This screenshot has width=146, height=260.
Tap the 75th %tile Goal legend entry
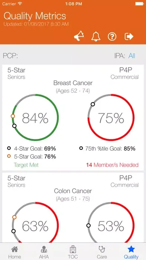(107, 148)
